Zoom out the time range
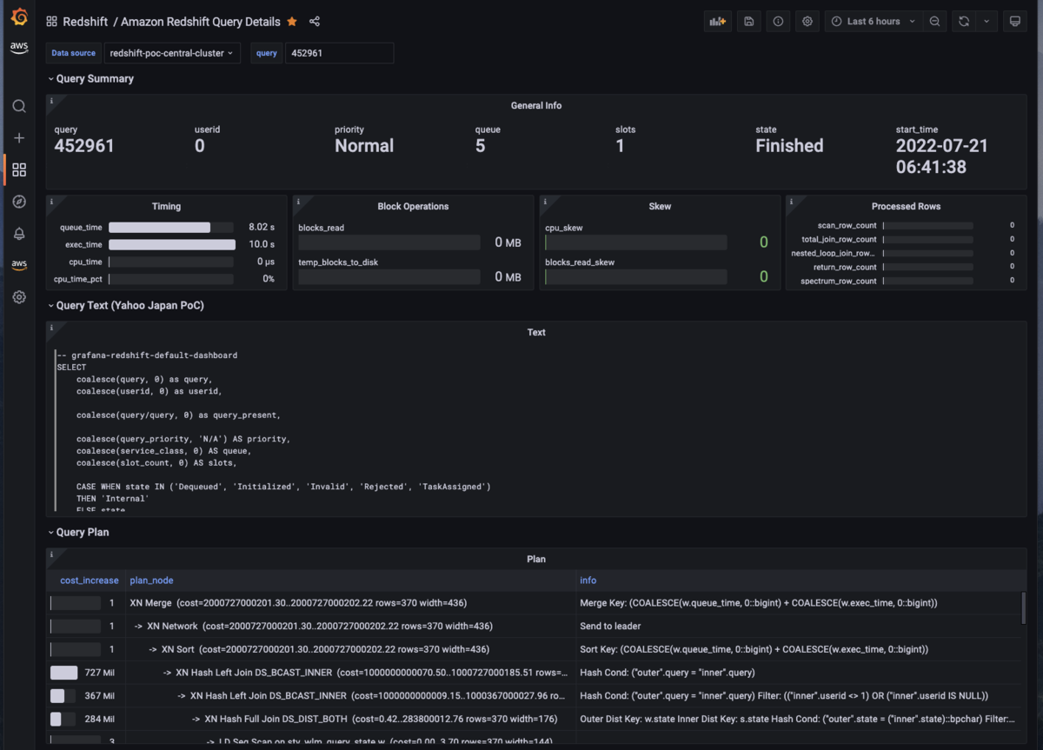This screenshot has width=1043, height=750. tap(934, 21)
